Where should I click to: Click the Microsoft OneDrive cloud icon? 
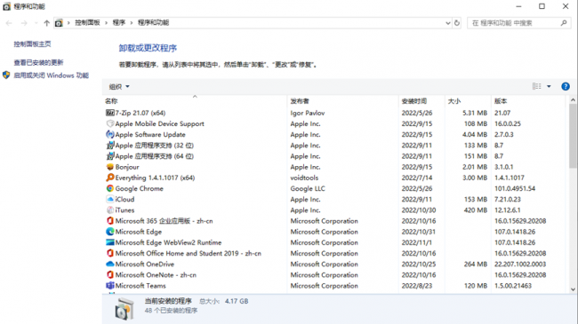[110, 264]
